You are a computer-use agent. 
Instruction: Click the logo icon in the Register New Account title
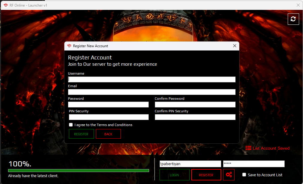(69, 46)
